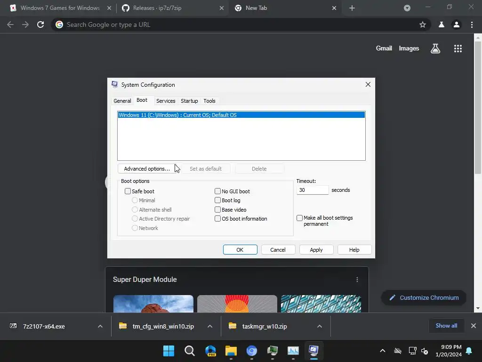Screen dimensions: 482x362
Task: Show all downloads
Action: pyautogui.click(x=446, y=326)
